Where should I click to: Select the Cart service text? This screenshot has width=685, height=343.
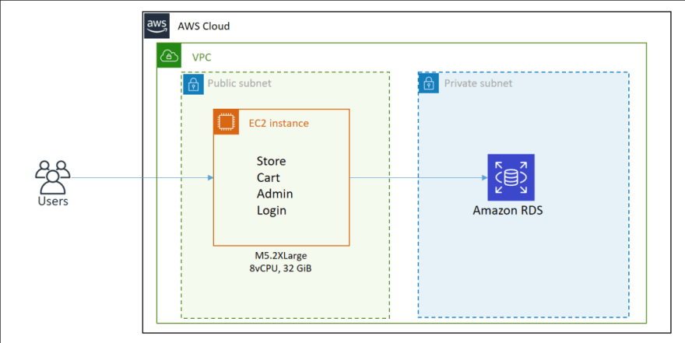(x=269, y=177)
